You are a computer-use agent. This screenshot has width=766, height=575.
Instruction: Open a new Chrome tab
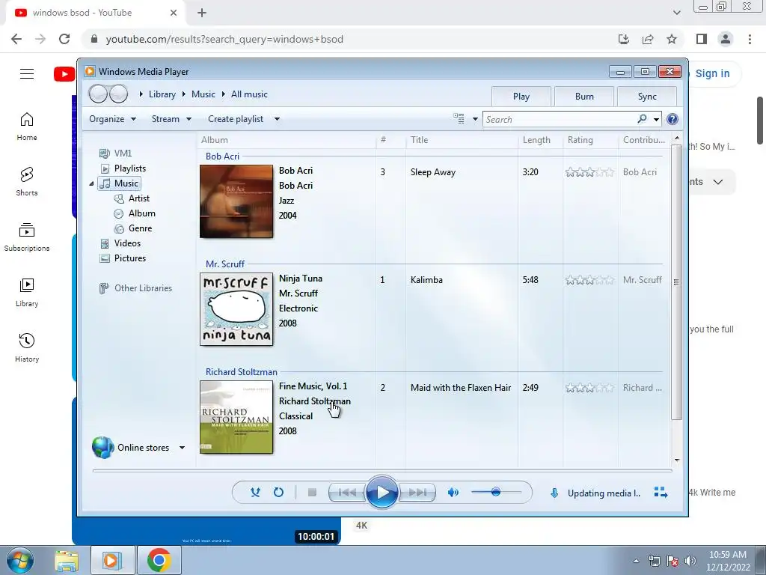click(202, 13)
